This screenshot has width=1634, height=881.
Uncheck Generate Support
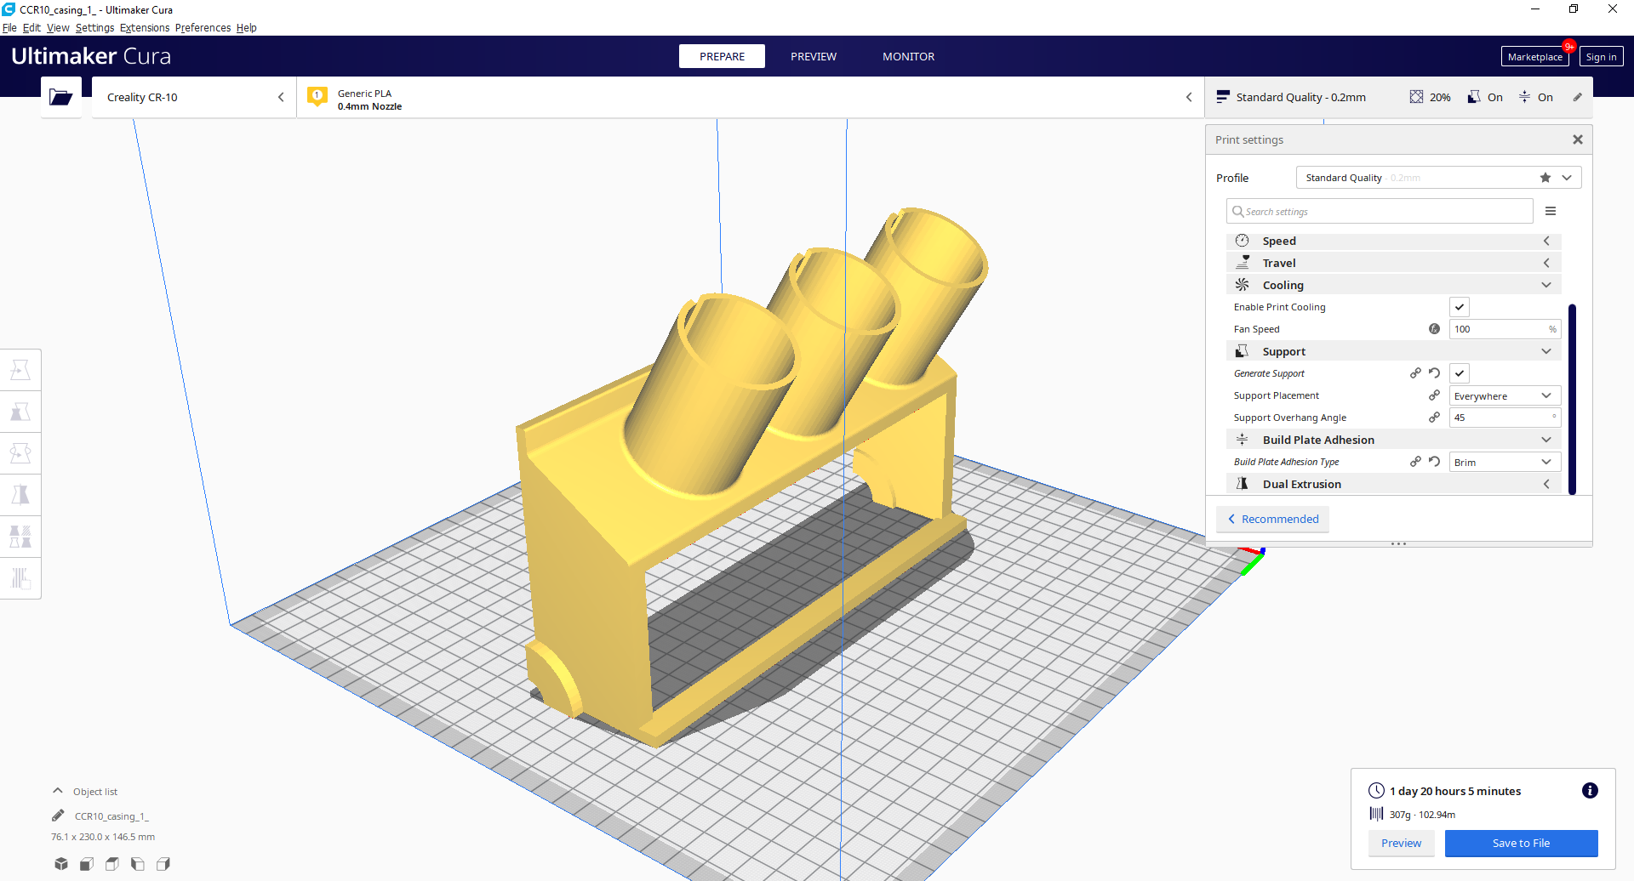tap(1460, 373)
